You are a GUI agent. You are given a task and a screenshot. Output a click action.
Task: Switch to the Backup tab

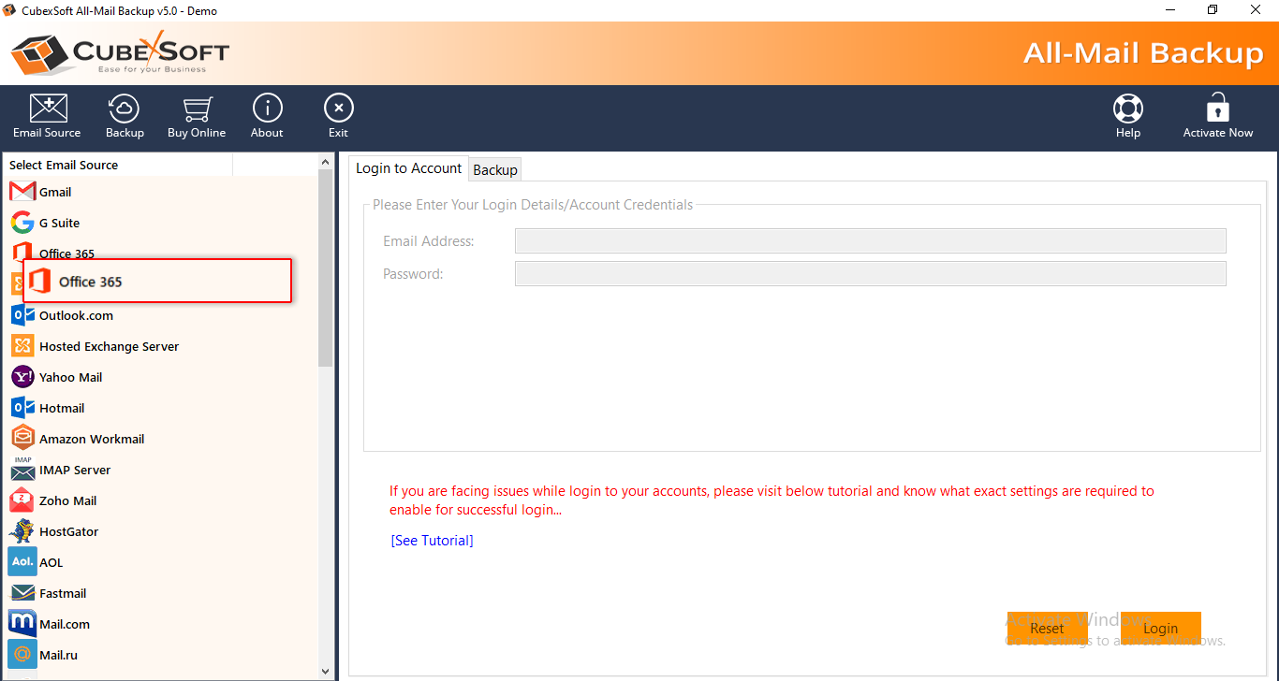click(x=495, y=169)
